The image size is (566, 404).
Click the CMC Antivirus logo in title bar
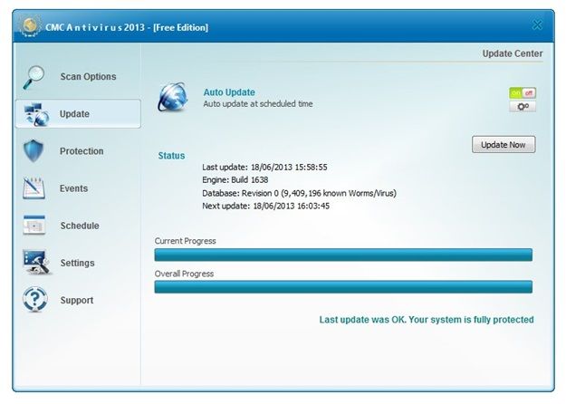(x=30, y=26)
